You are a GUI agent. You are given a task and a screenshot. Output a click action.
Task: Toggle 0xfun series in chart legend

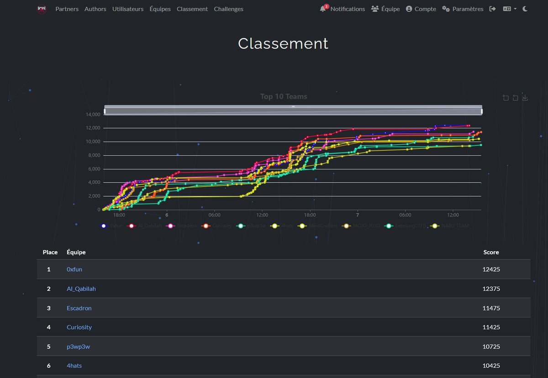click(111, 226)
